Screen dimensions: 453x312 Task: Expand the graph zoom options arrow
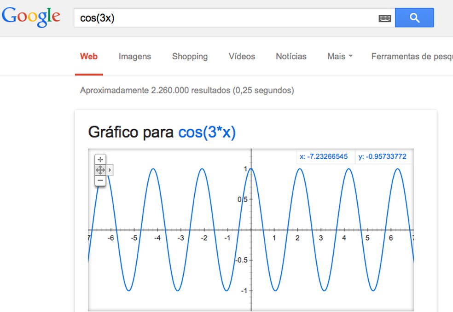pyautogui.click(x=110, y=170)
